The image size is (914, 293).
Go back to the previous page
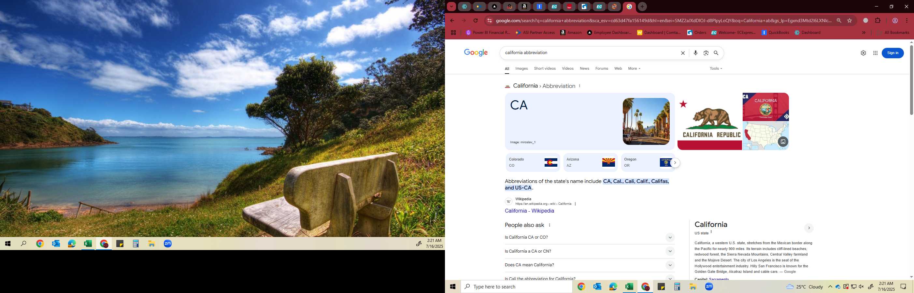452,21
